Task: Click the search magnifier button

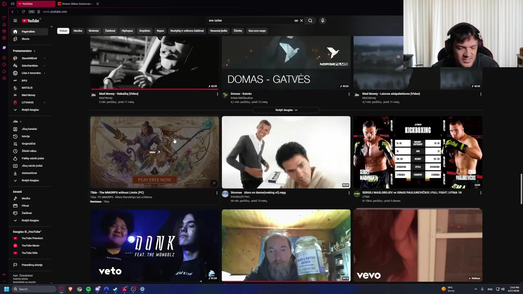Action: (310, 20)
